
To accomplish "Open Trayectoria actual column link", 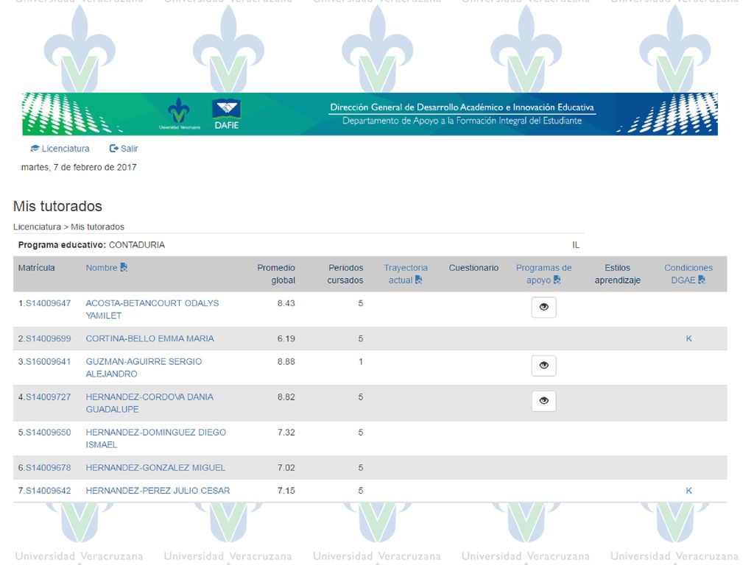I will pos(406,274).
